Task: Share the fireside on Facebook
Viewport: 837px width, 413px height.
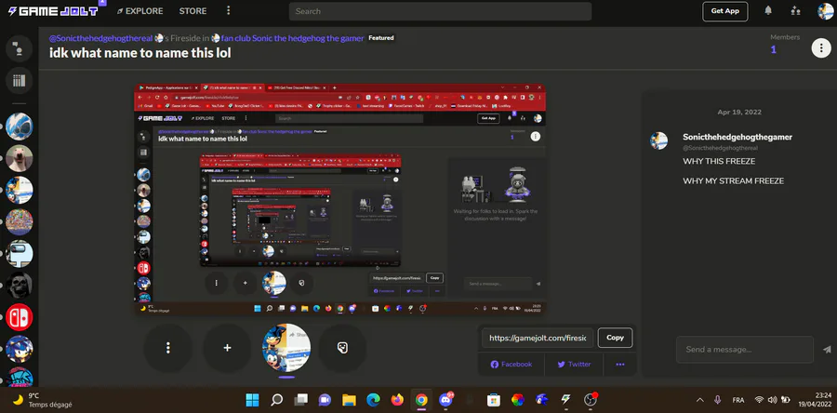Action: 511,365
